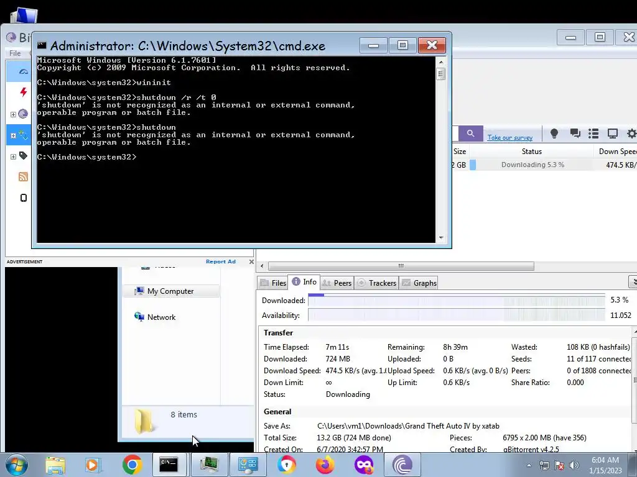Sort by Down Speed column header
The width and height of the screenshot is (637, 477).
[x=617, y=152]
